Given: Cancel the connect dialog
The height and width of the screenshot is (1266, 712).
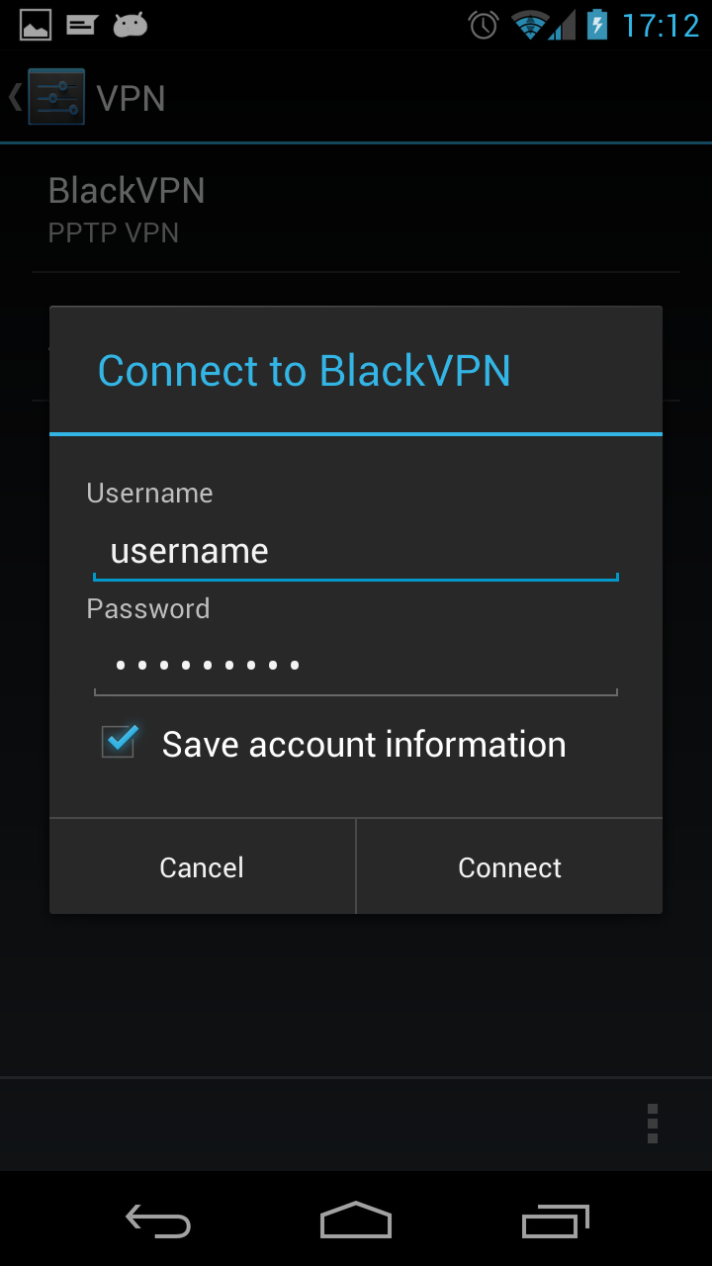Looking at the screenshot, I should click(x=202, y=866).
